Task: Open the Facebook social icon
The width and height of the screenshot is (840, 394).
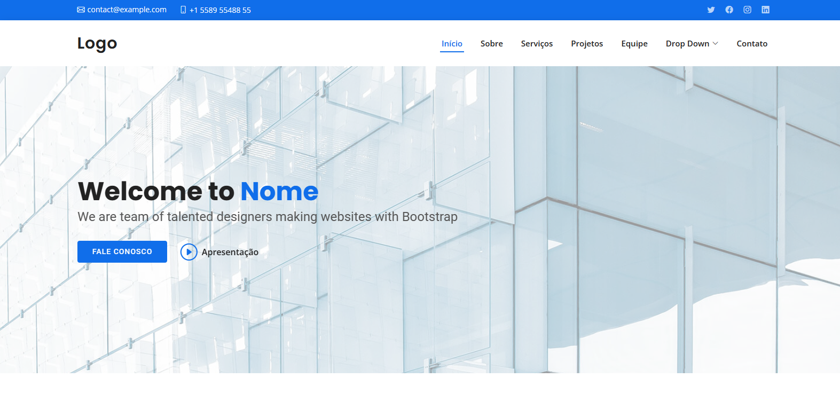Action: [729, 10]
